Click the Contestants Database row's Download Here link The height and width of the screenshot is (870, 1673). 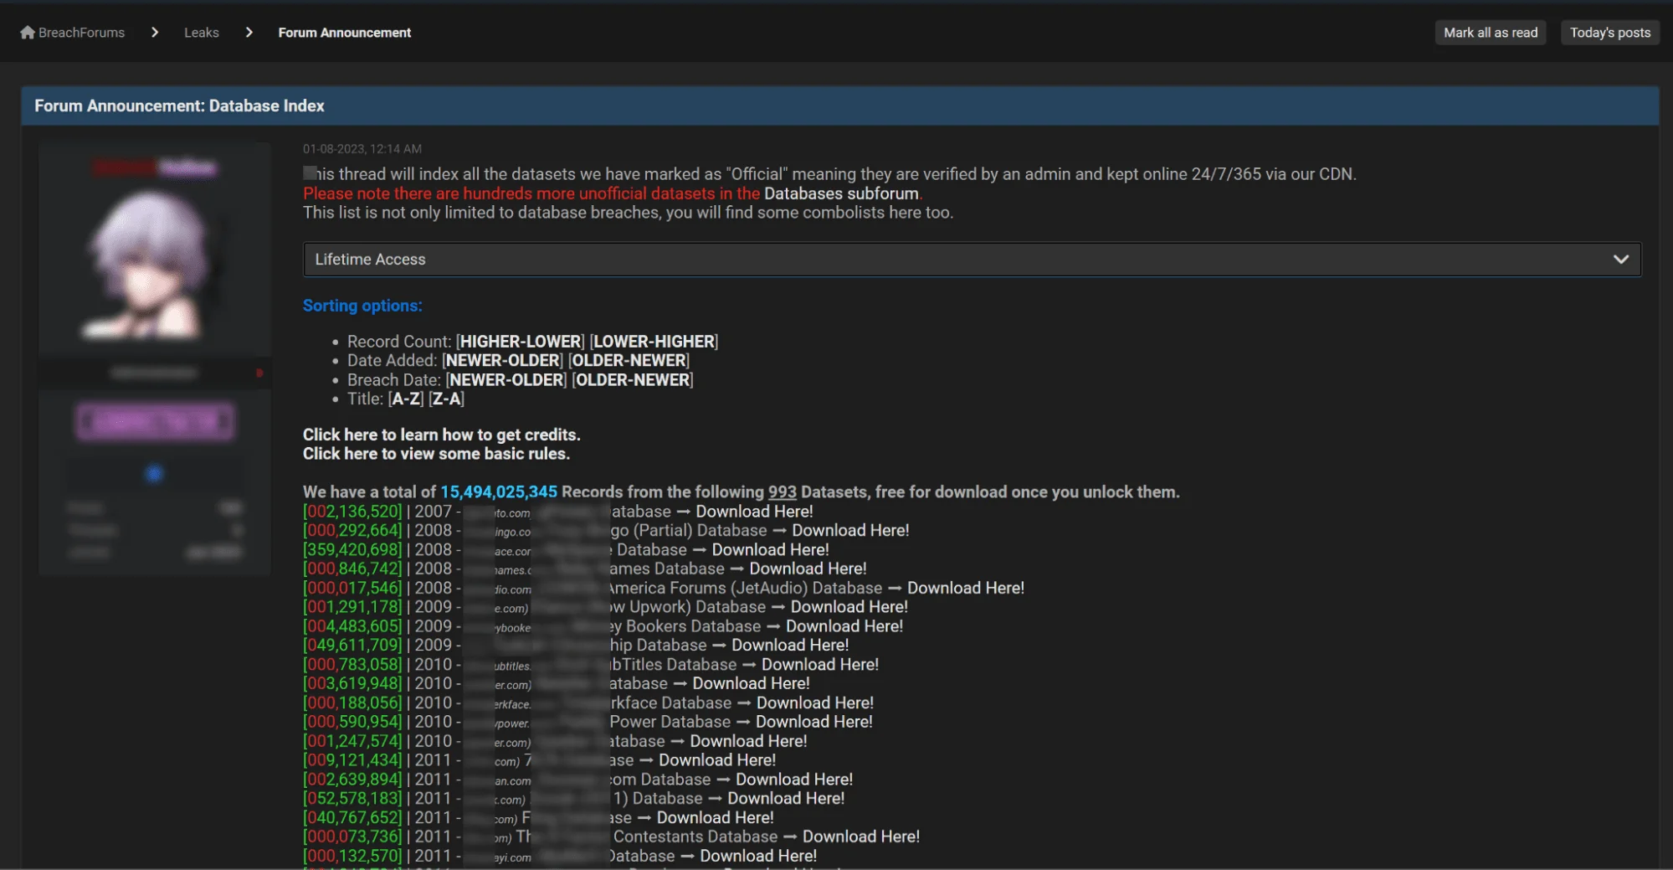coord(861,837)
